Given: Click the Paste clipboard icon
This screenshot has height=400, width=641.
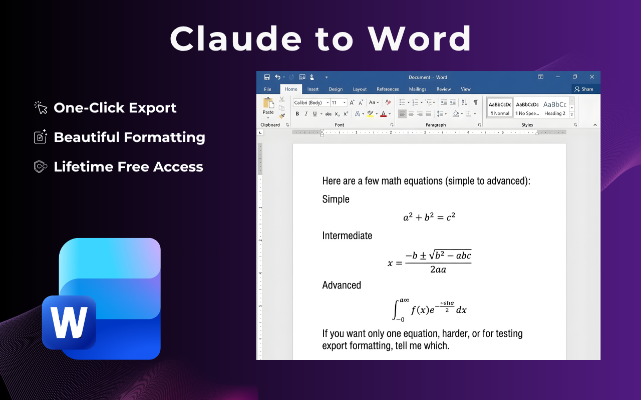Looking at the screenshot, I should [268, 103].
